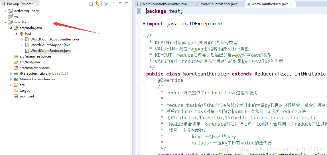Click src/test/resources folder icon
This screenshot has width=327, height=155.
click(16, 68)
